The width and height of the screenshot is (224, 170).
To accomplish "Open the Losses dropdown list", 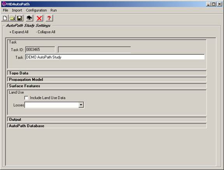I will (81, 105).
